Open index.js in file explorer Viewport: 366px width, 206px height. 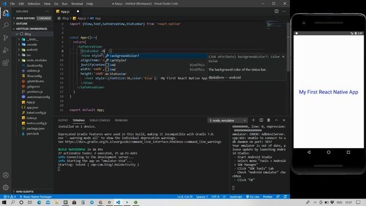click(x=31, y=118)
